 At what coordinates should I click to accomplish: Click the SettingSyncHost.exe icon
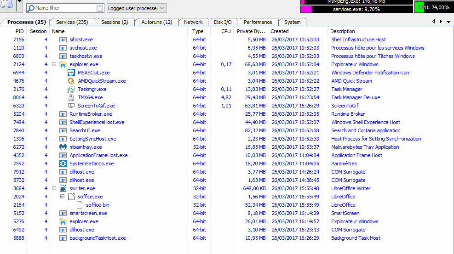(x=63, y=139)
